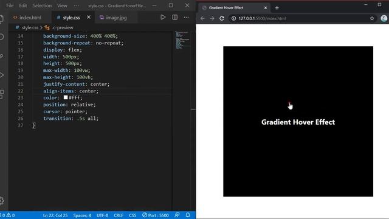Open Explorer in the activity bar

(1, 19)
